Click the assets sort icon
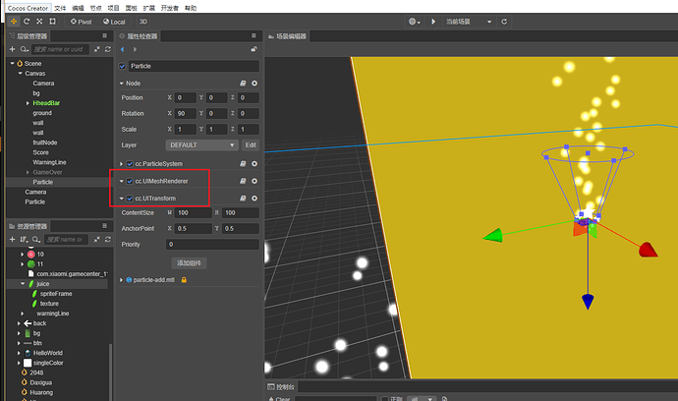This screenshot has height=401, width=678. 24,239
